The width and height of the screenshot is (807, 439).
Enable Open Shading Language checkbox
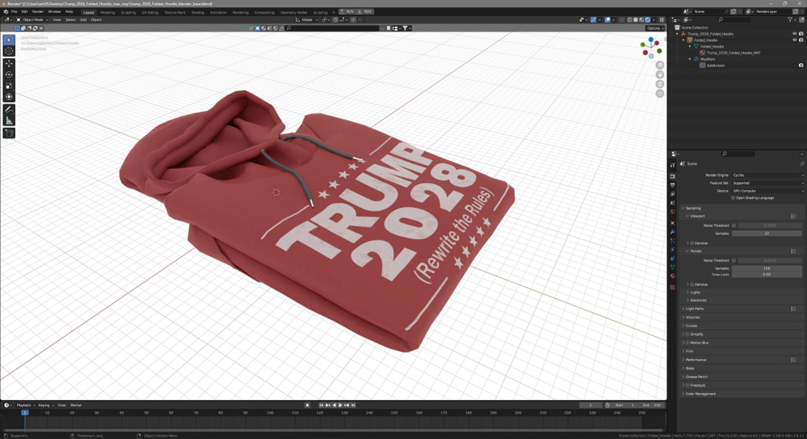click(x=733, y=198)
